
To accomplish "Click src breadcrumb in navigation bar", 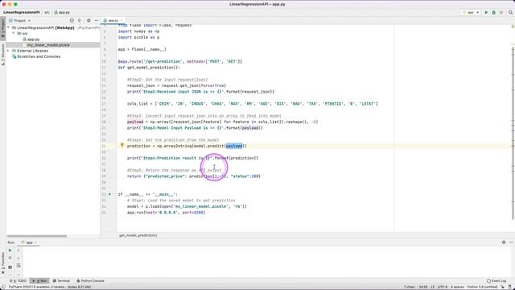I will [47, 12].
